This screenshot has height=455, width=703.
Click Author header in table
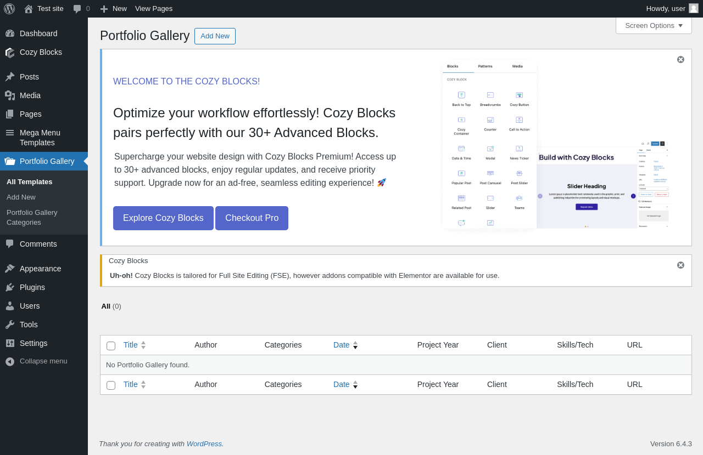[x=206, y=345]
